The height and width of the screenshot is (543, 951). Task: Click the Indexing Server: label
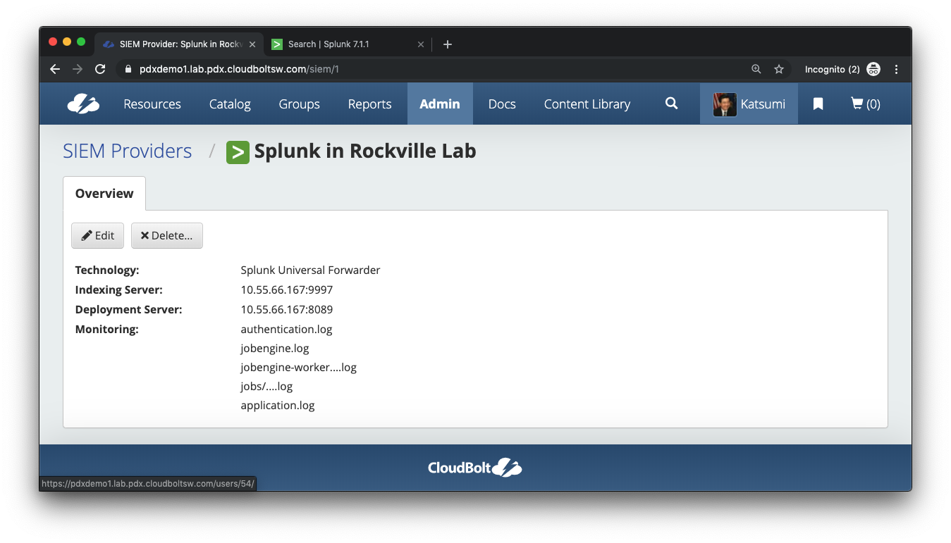[118, 289]
